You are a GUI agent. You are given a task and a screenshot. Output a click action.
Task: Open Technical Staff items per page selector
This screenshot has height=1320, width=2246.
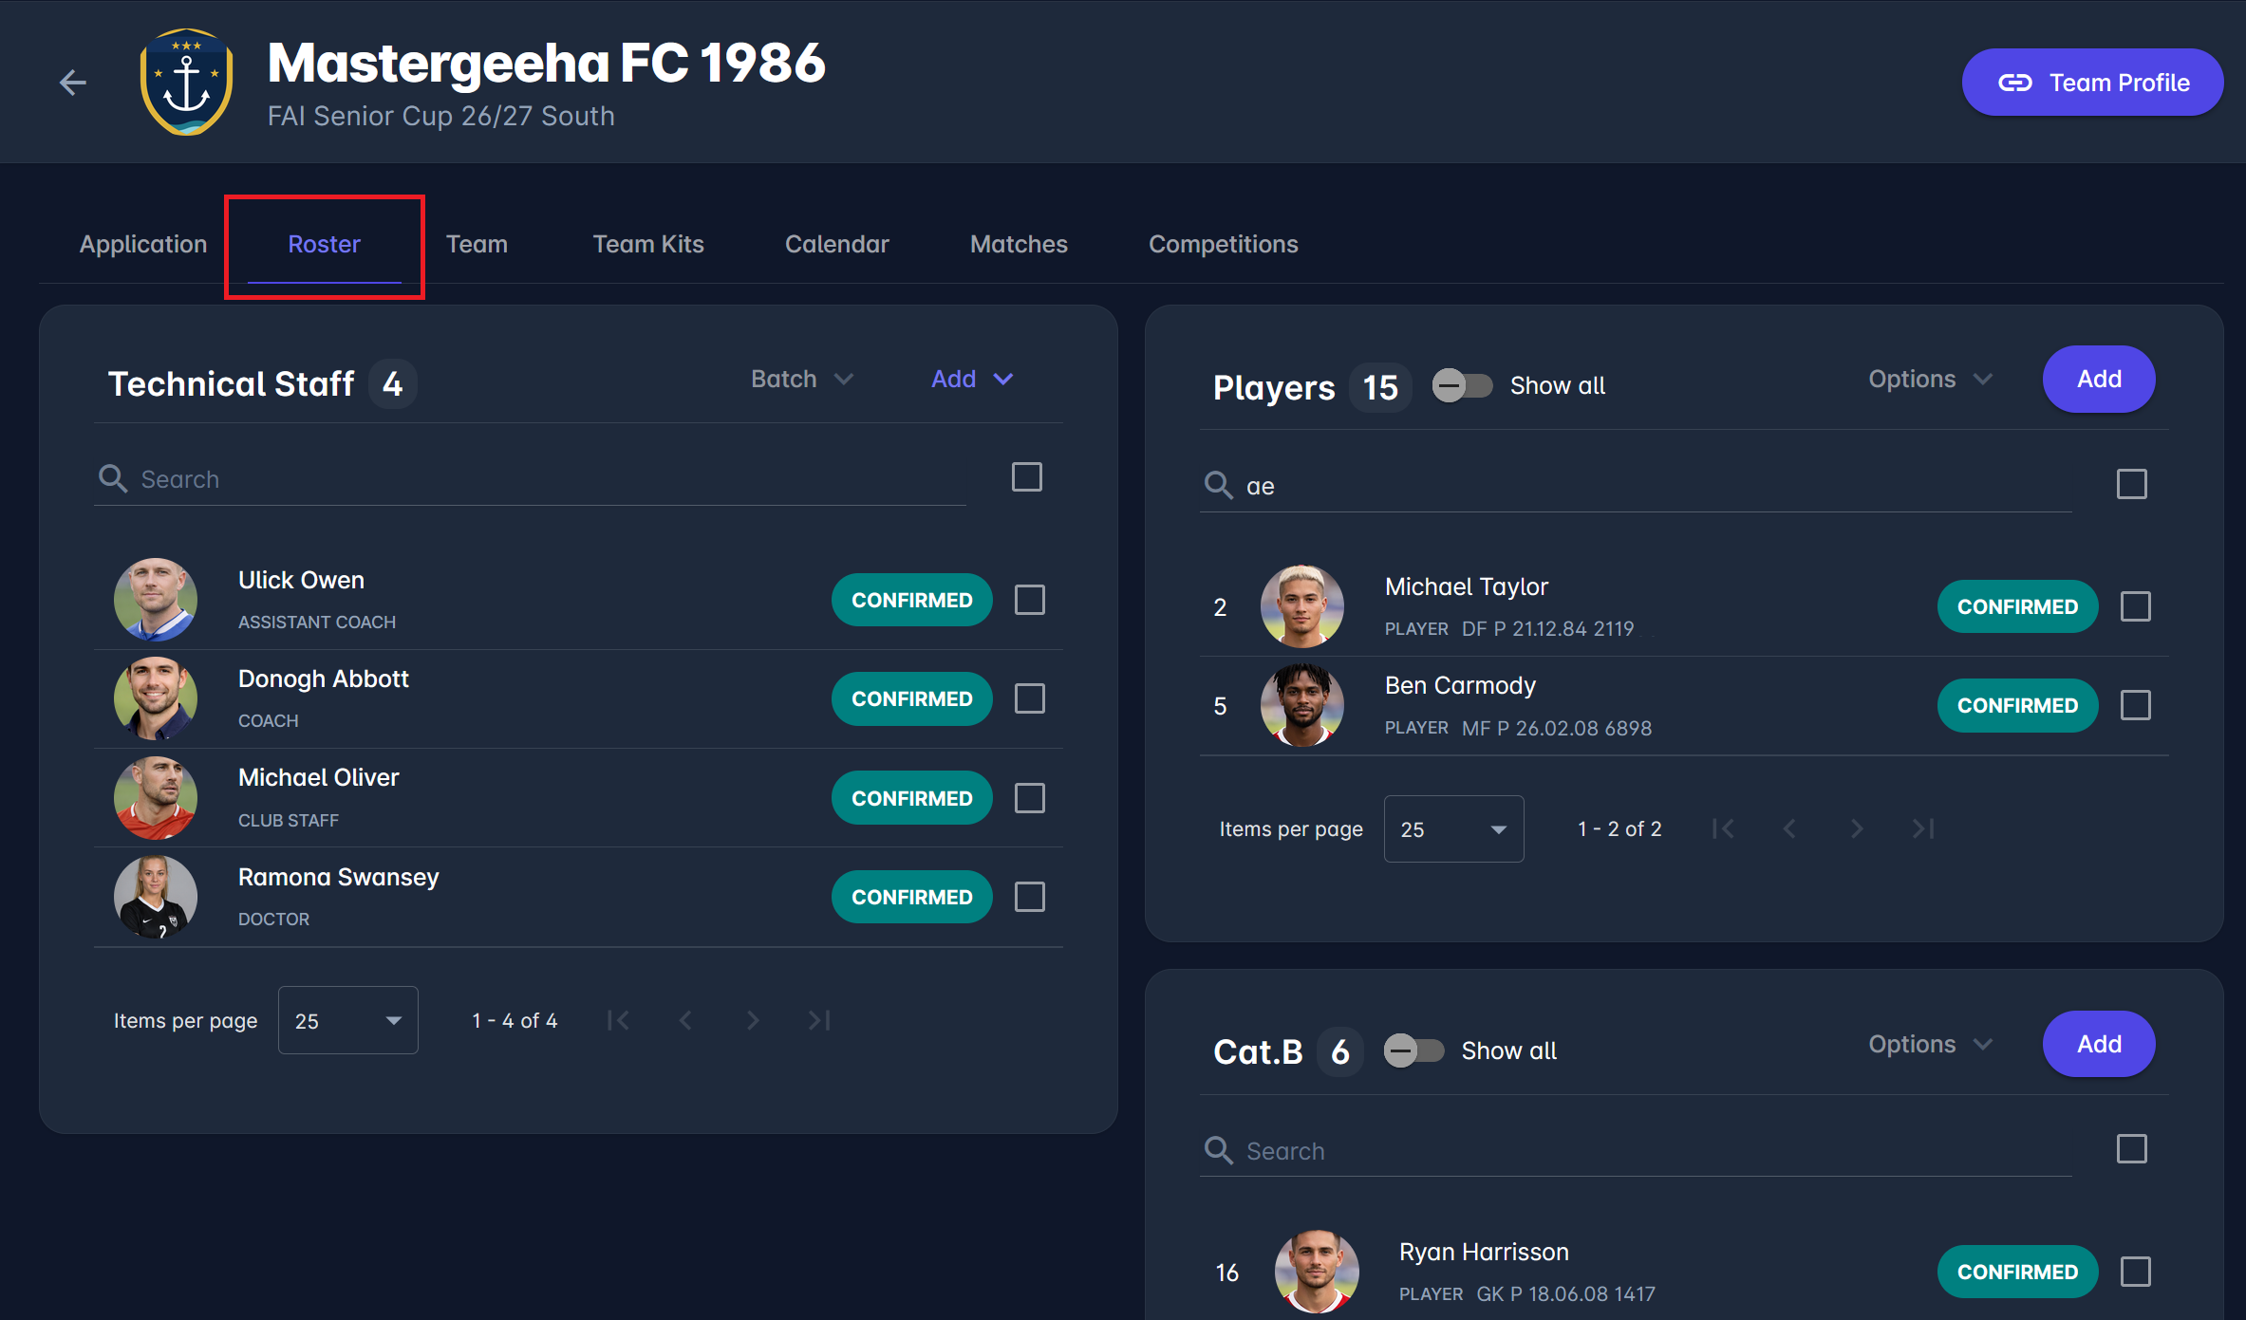[x=347, y=1020]
